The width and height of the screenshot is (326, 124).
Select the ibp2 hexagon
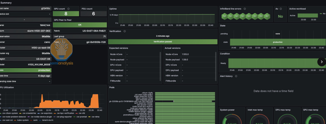point(237,16)
